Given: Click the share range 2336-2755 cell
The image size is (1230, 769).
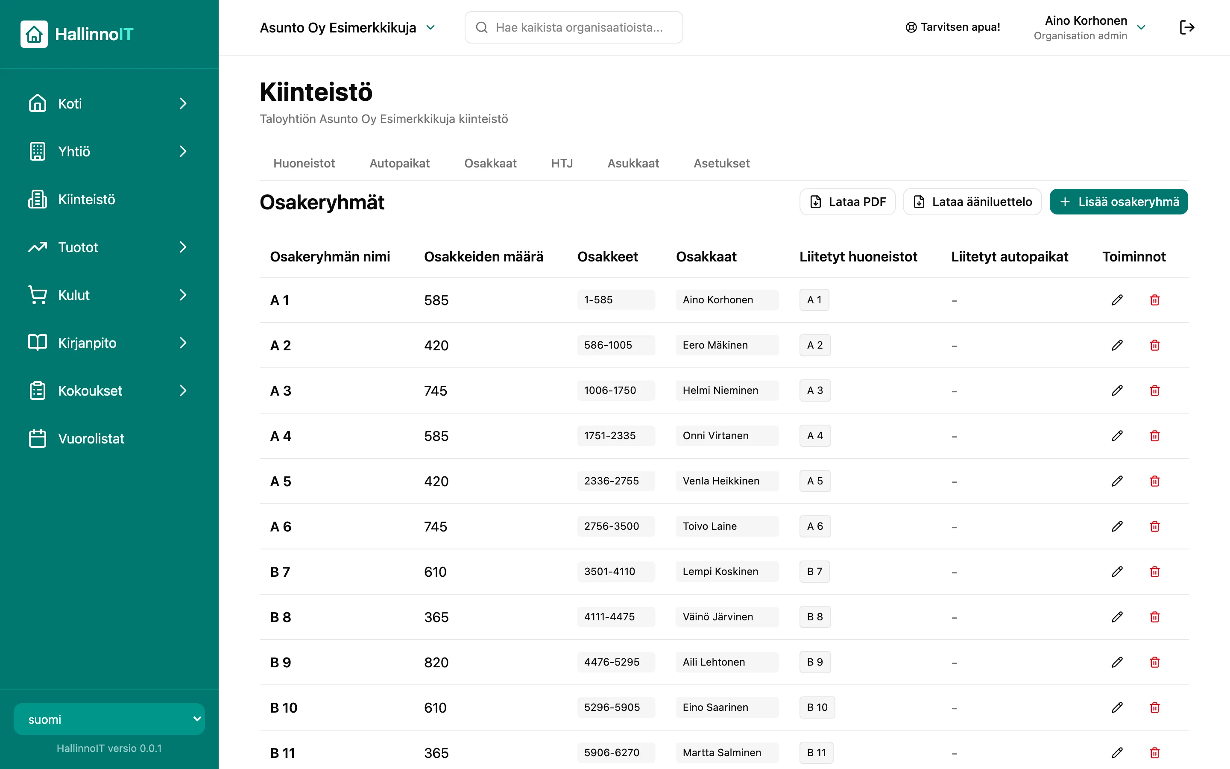Looking at the screenshot, I should click(616, 481).
